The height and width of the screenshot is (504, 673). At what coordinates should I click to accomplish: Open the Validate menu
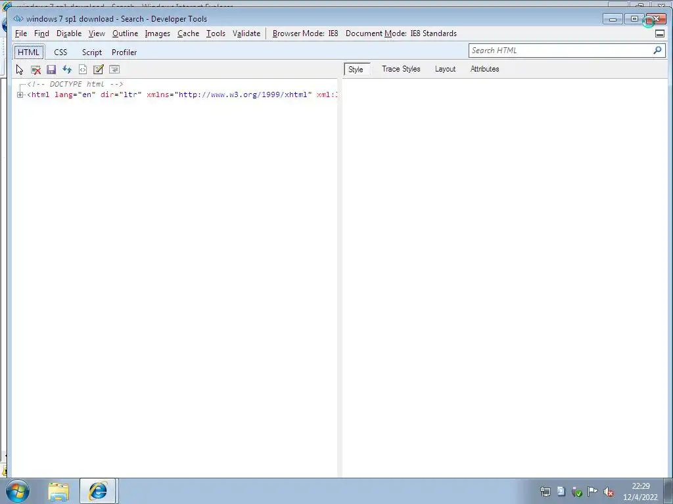click(246, 33)
